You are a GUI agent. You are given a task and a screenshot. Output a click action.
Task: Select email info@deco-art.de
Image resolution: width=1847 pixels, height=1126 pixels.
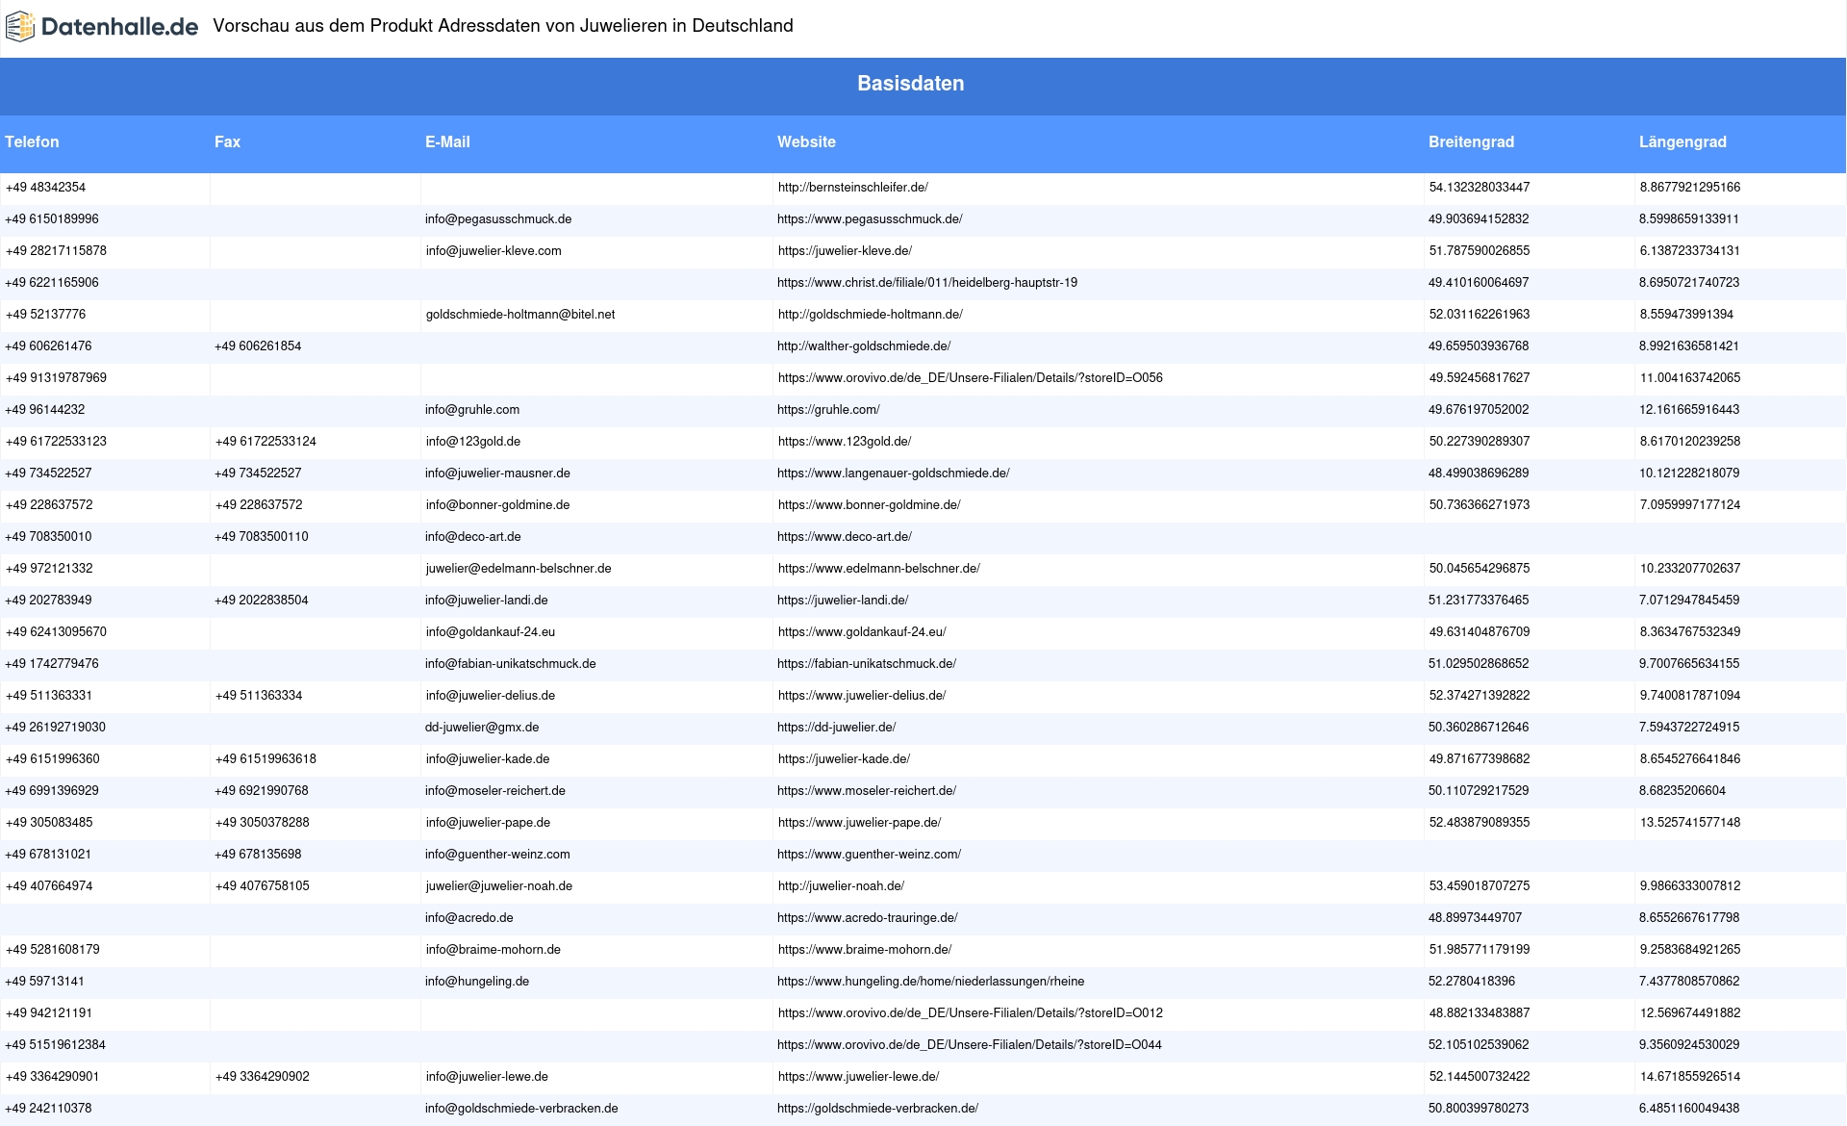click(473, 537)
